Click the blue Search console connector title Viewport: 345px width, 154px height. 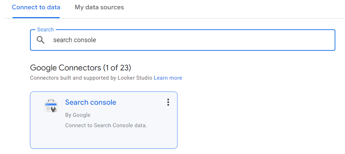pos(91,102)
